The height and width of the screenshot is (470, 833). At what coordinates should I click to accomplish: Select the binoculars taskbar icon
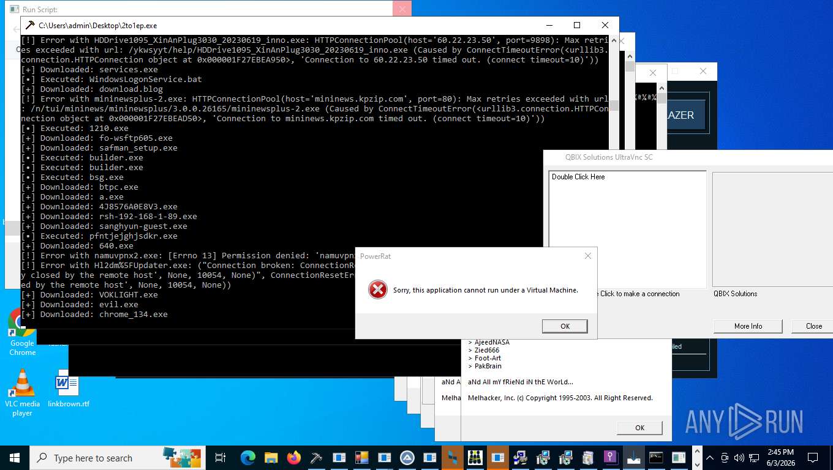tap(475, 458)
